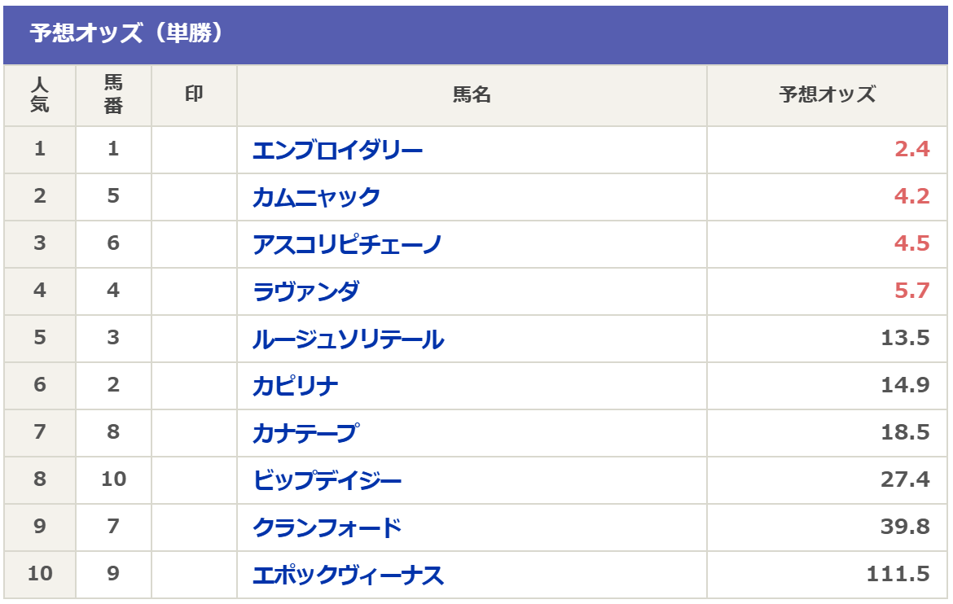This screenshot has width=953, height=604.
Task: Click the カムニャック horse name
Action: pyautogui.click(x=316, y=198)
